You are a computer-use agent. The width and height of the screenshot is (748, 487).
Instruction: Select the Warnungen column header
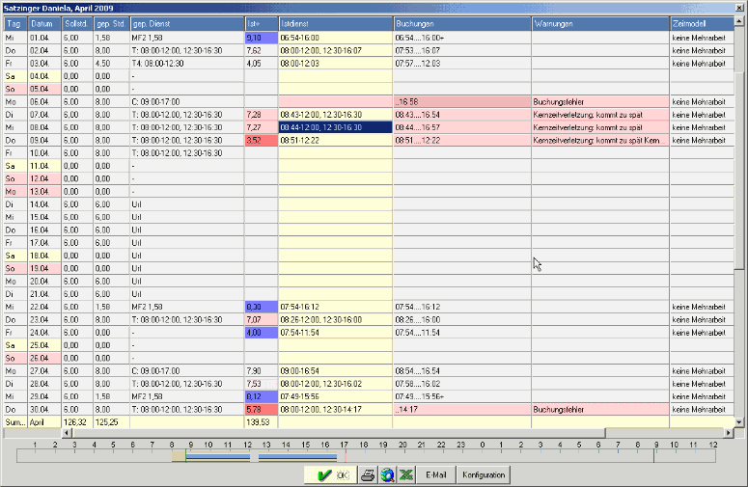(599, 22)
